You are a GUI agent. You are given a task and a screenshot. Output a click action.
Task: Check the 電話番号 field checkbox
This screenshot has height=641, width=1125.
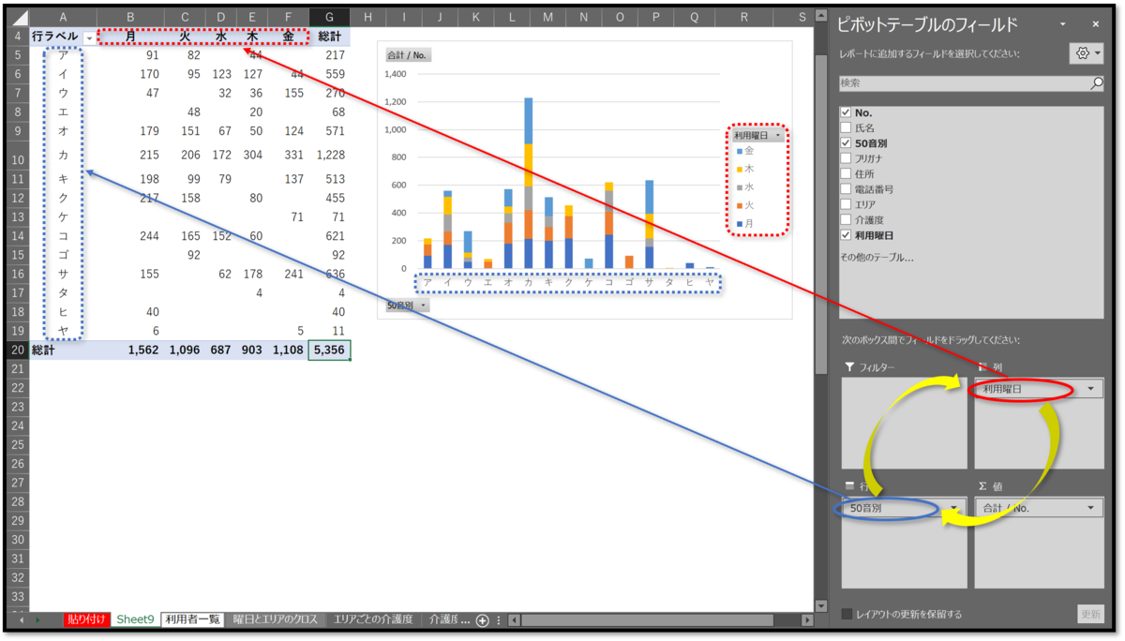coord(847,188)
